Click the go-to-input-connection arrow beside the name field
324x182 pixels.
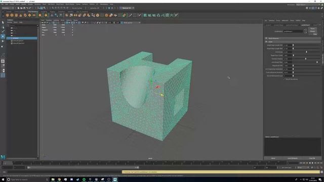click(x=306, y=30)
